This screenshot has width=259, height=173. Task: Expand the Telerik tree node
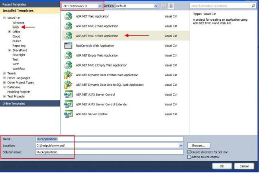point(4,73)
